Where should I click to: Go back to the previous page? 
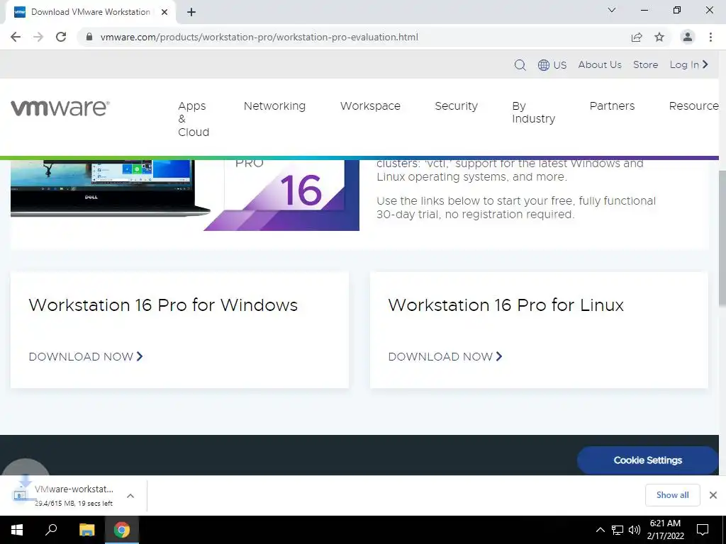tap(16, 37)
